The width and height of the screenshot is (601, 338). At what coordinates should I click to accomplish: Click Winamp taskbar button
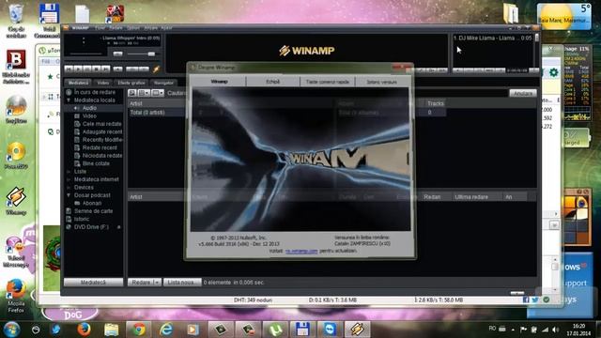(357, 330)
